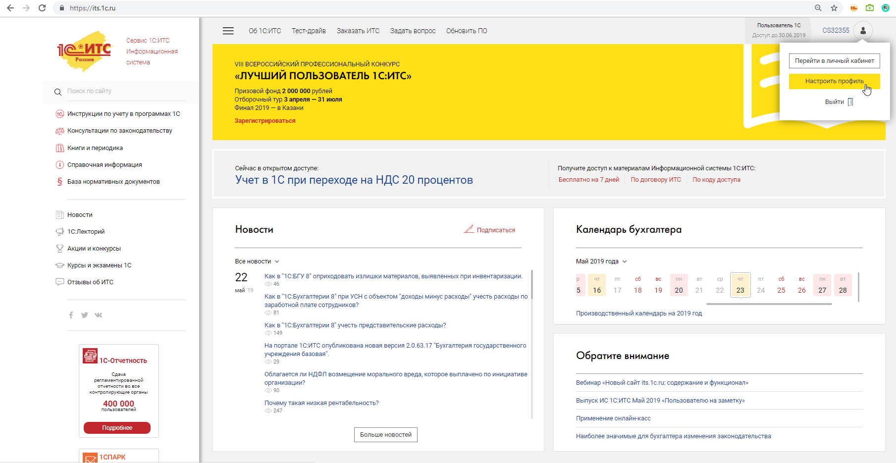Open Справочная информация section
Image resolution: width=896 pixels, height=463 pixels.
[105, 165]
